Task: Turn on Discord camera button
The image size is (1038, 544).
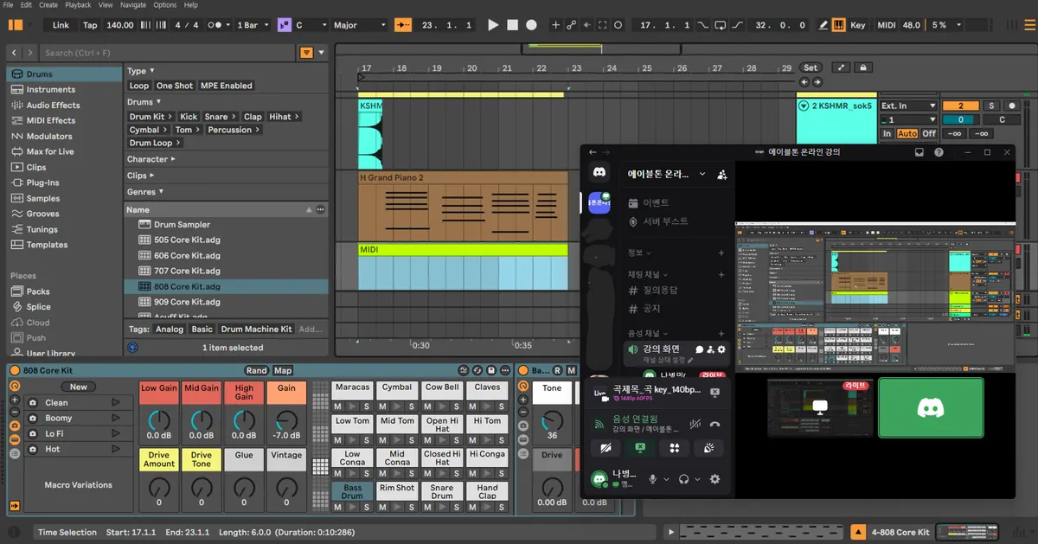Action: click(605, 448)
